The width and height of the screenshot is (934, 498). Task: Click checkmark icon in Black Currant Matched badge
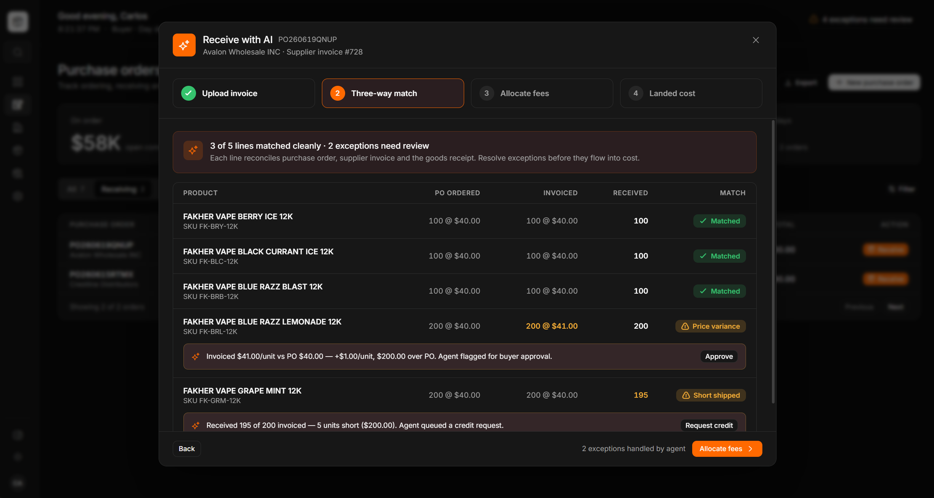(x=703, y=256)
